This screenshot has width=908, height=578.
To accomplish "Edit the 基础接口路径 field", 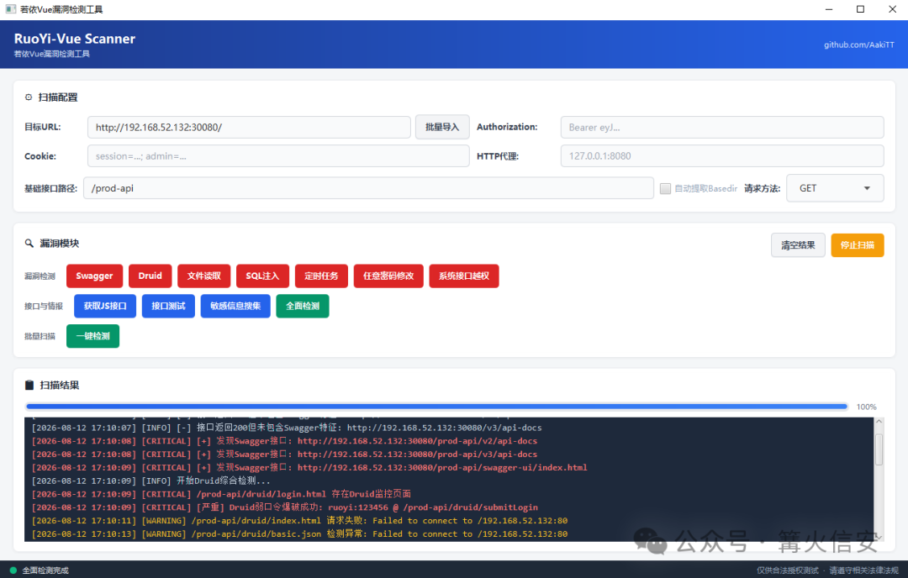I will [x=369, y=189].
